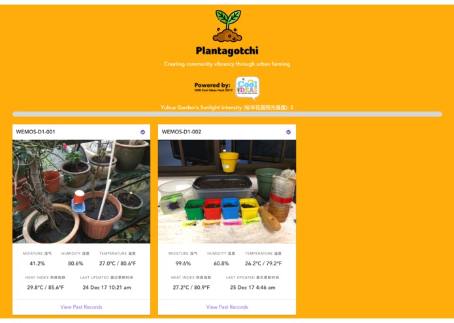Select the WEMOS-D1-001 card title
The width and height of the screenshot is (454, 323).
[x=36, y=132]
